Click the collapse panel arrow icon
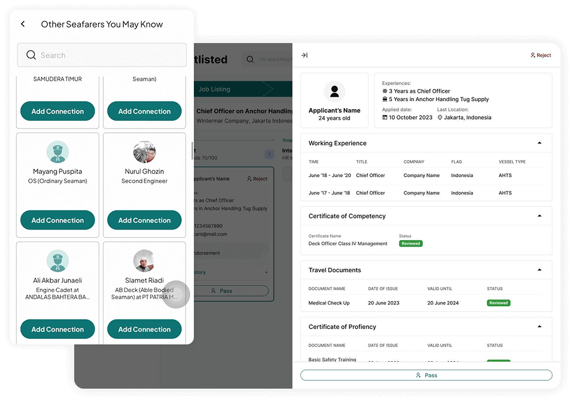Screen dimensions: 575x403 304,56
